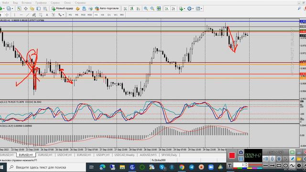Expand the arrows objects dropdown
The image size is (306, 172).
tap(63, 15)
